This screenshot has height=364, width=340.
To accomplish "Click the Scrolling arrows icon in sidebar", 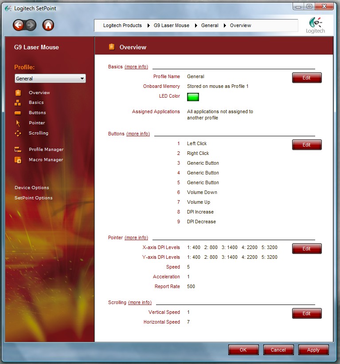I will click(x=18, y=133).
